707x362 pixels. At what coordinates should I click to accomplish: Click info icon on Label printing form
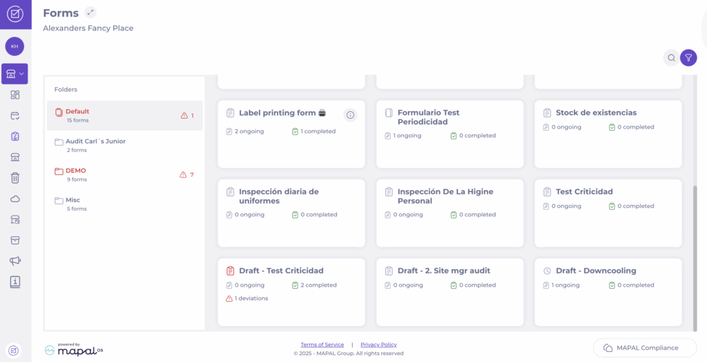tap(350, 115)
